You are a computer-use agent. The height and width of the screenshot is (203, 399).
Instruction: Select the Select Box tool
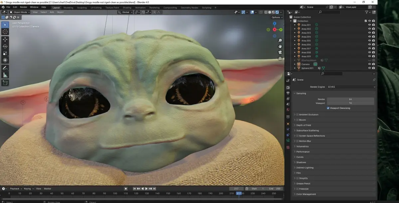click(5, 25)
